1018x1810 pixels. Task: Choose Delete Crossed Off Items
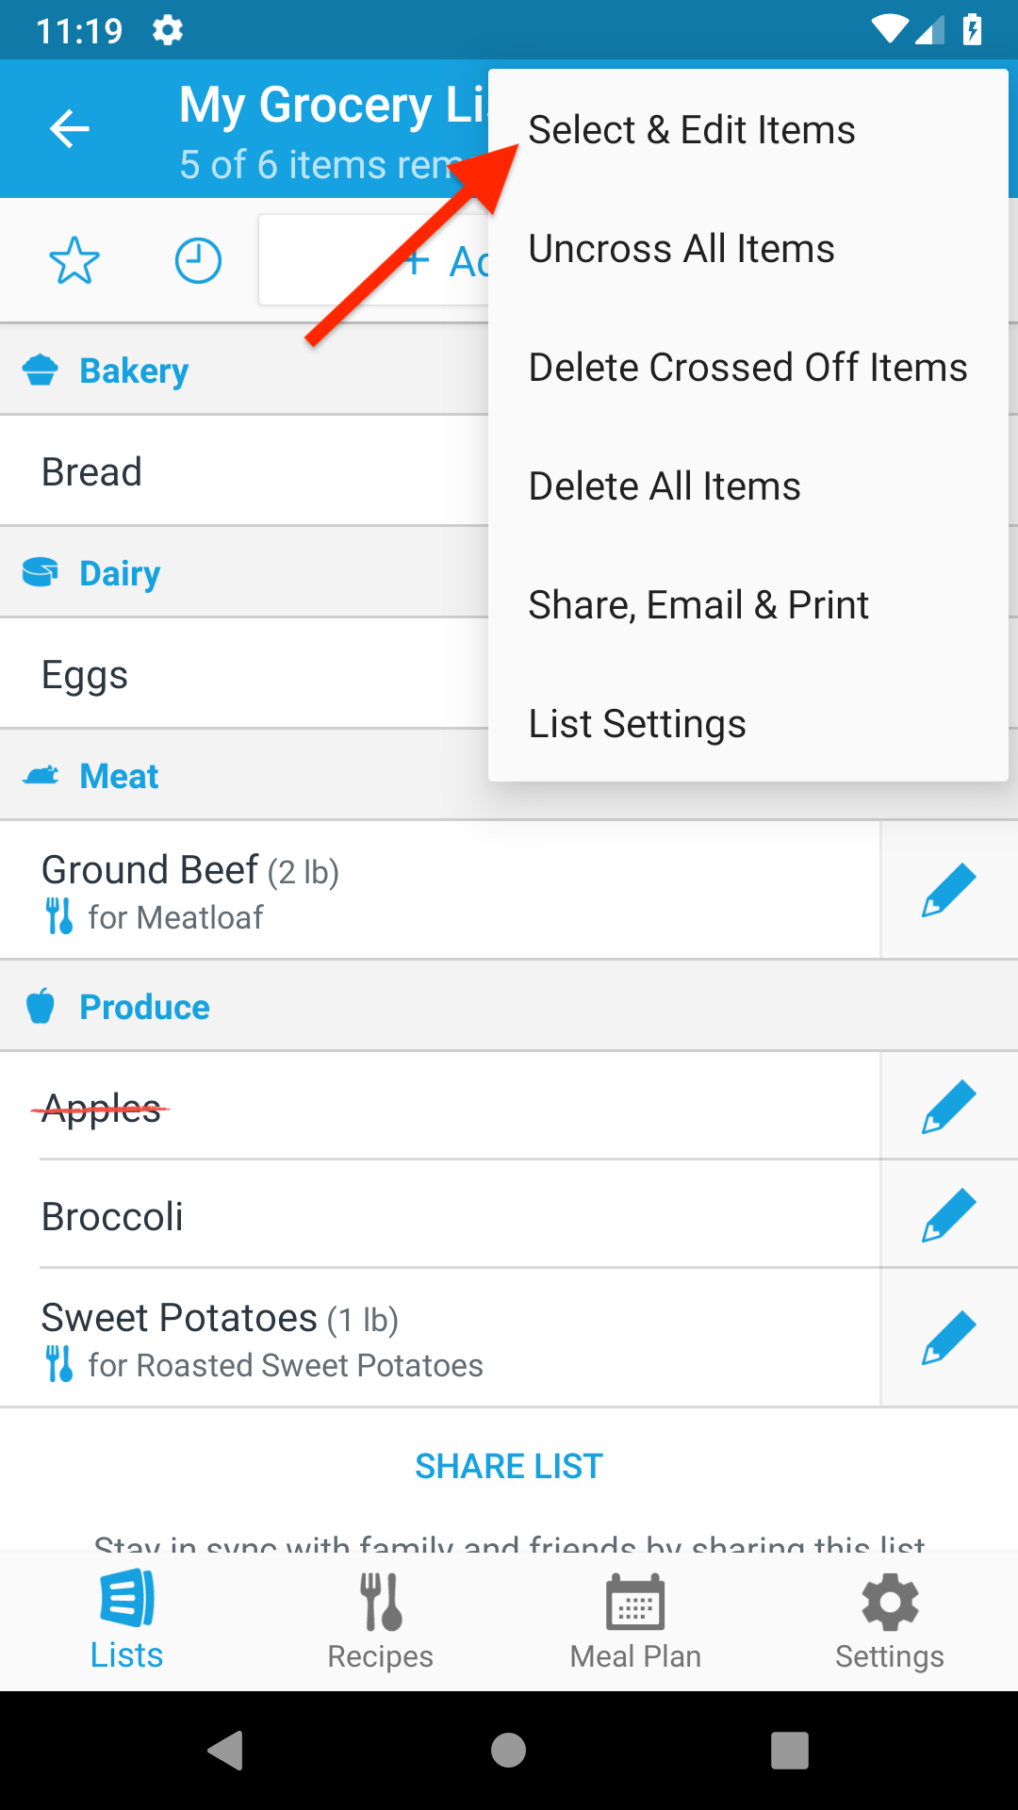click(x=747, y=368)
